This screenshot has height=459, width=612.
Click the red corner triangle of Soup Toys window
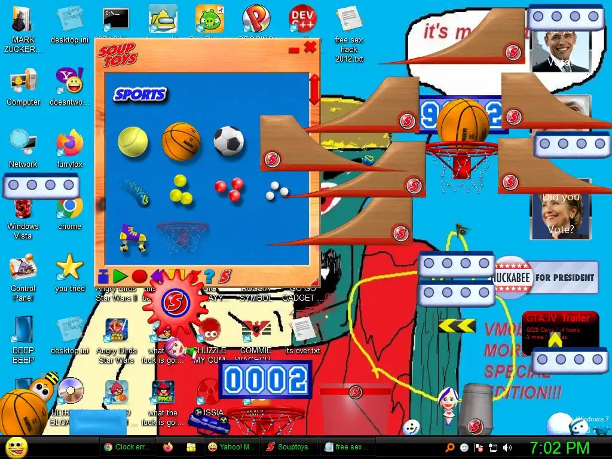314,281
